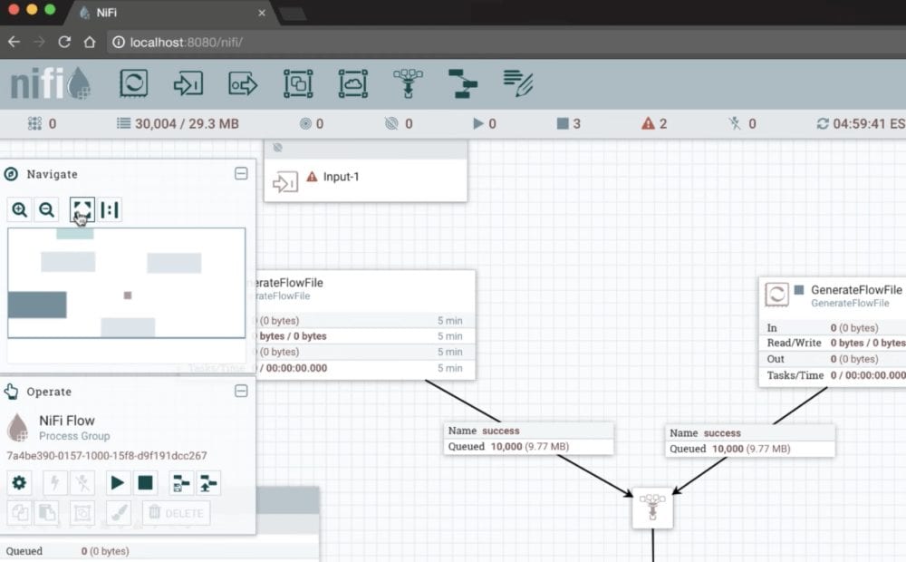Viewport: 906px width, 562px height.
Task: Collapse the Operate panel
Action: (241, 391)
